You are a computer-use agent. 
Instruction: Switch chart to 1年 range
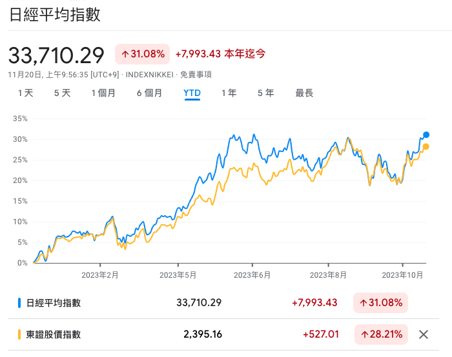(229, 93)
